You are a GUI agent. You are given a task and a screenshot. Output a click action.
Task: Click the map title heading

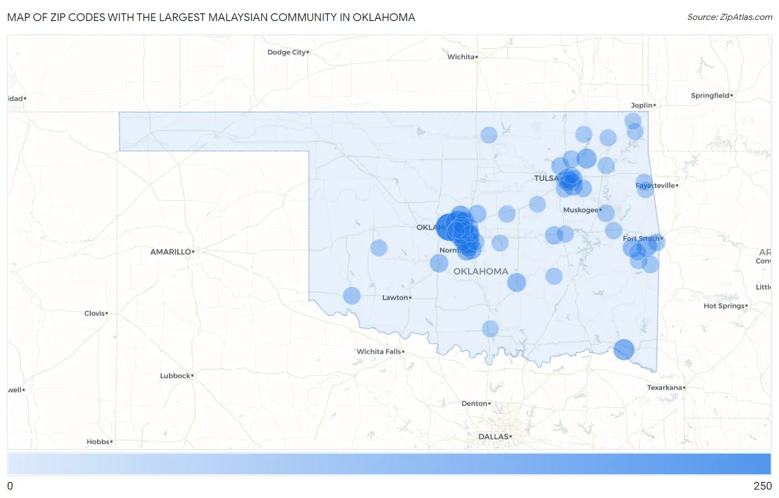(211, 17)
